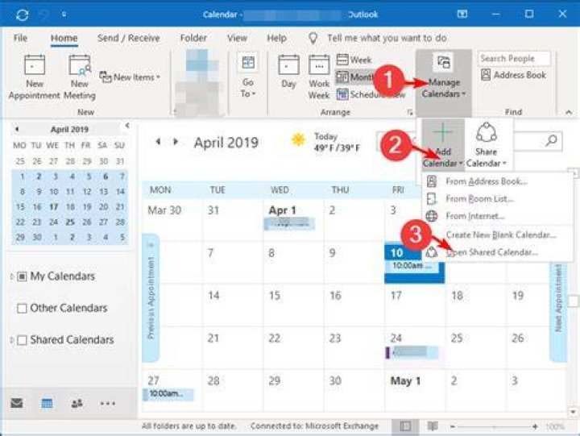The image size is (580, 436).
Task: Open the Address Book
Action: point(513,75)
